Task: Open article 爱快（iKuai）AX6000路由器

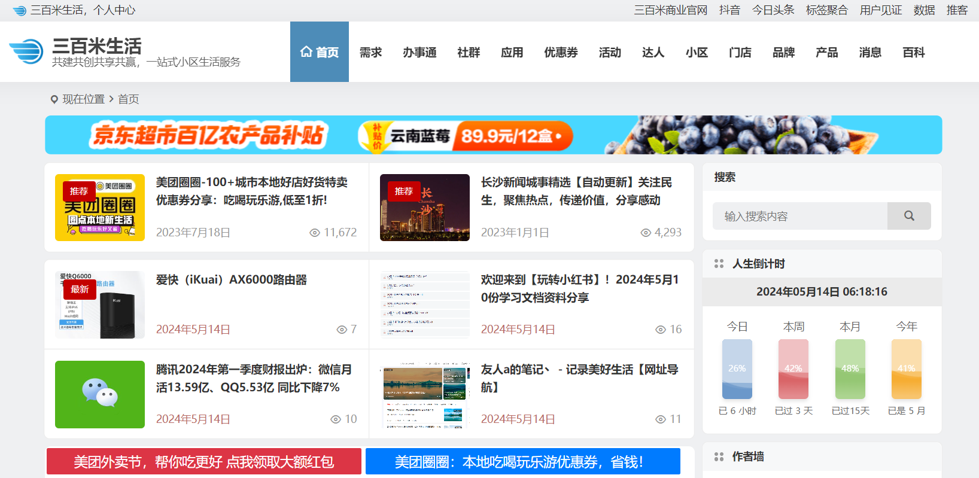Action: 232,280
